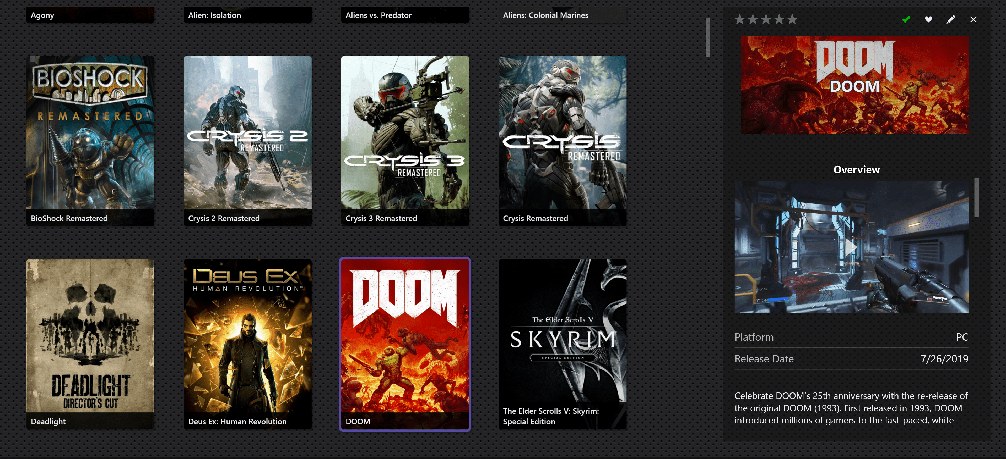Edit DOOM details with pencil icon
This screenshot has width=1006, height=459.
(x=951, y=19)
